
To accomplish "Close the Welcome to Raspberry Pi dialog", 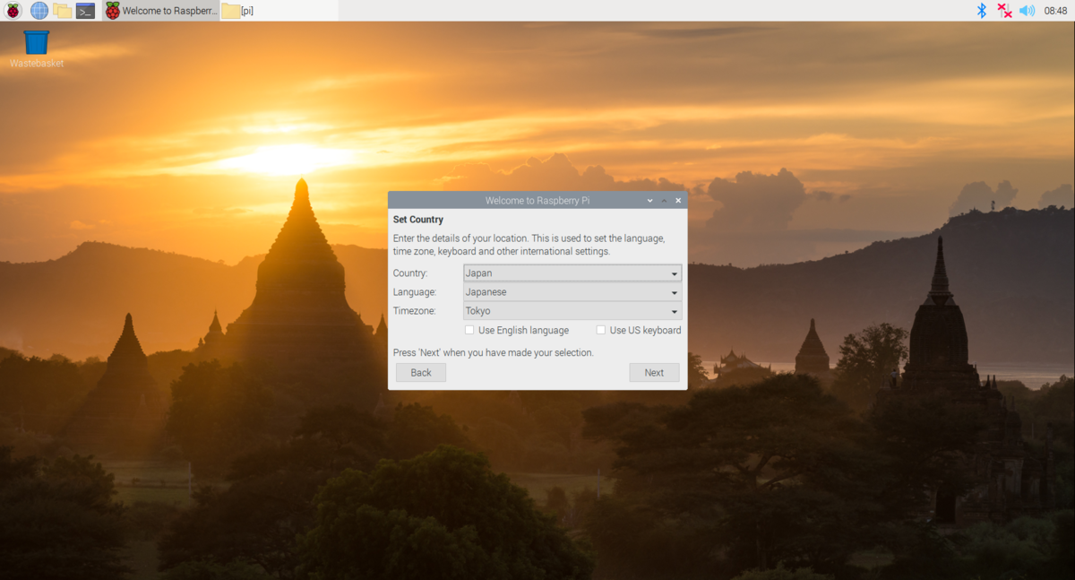I will (x=678, y=201).
